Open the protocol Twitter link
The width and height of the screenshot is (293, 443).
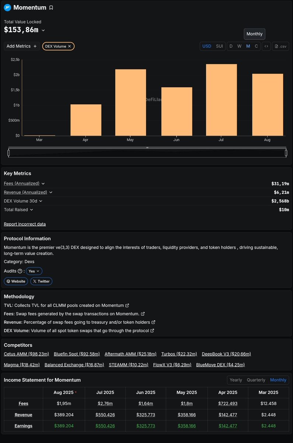click(x=41, y=281)
